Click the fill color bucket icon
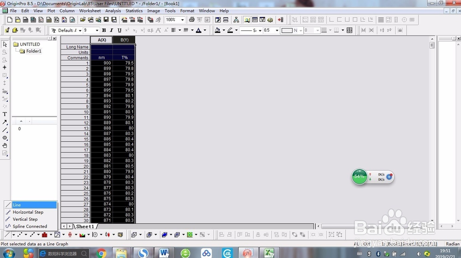 coord(218,30)
